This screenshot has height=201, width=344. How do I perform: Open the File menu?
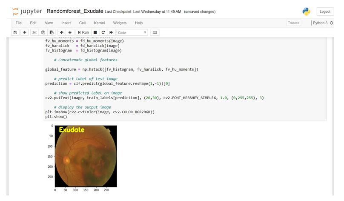pos(18,23)
